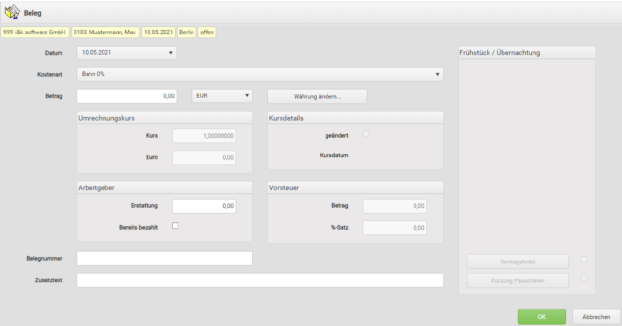Confirm with the green OK button
This screenshot has width=622, height=326.
tap(541, 317)
